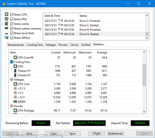Switch to the Temperatures tab
Image resolution: width=155 pixels, height=138 pixels.
(x=16, y=45)
